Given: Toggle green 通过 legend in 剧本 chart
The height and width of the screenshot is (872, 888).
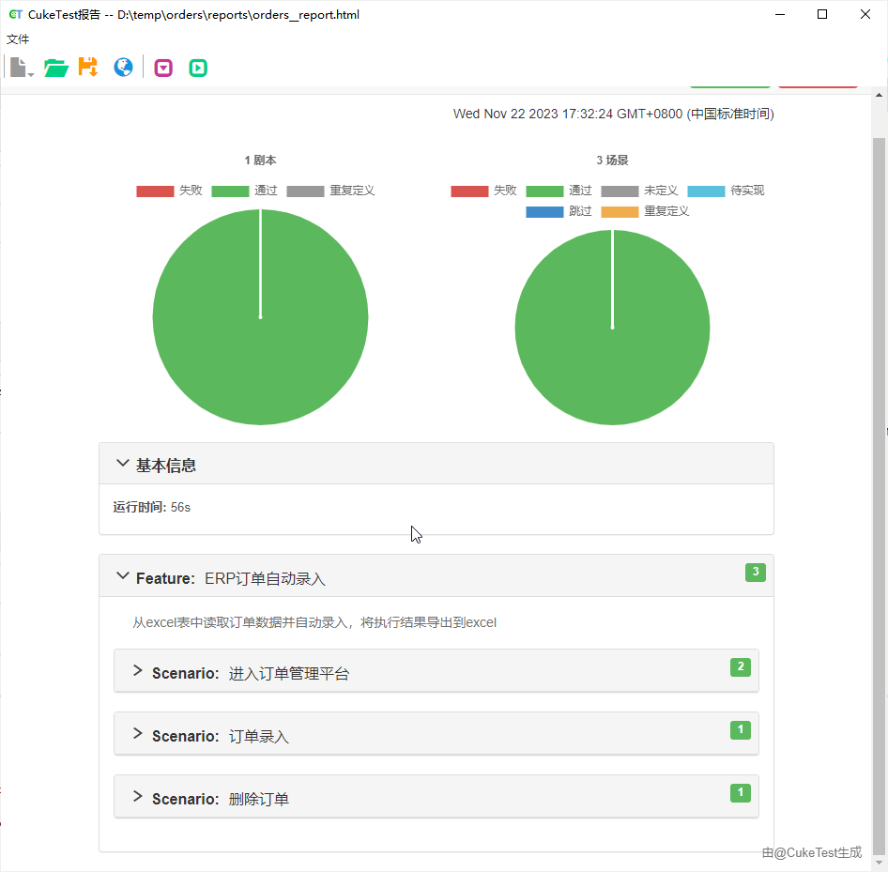Looking at the screenshot, I should 245,191.
